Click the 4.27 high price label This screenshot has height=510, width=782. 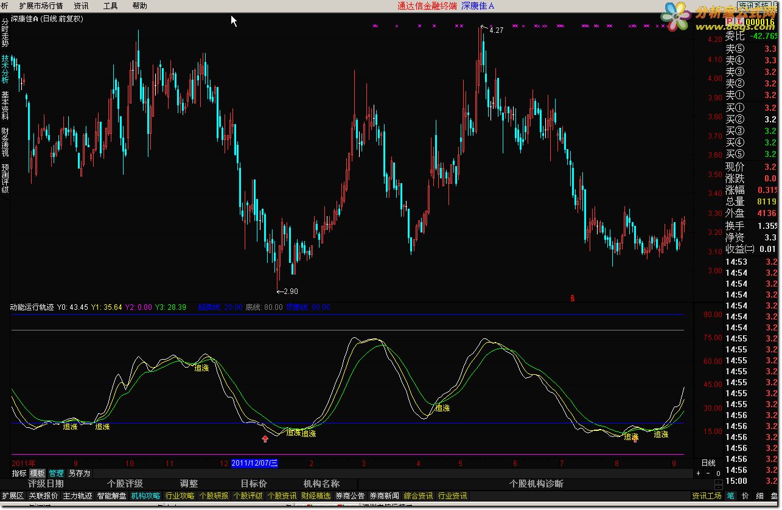[497, 30]
